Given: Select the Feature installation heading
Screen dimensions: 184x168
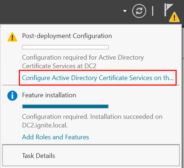Looking at the screenshot, I should coord(49,95).
